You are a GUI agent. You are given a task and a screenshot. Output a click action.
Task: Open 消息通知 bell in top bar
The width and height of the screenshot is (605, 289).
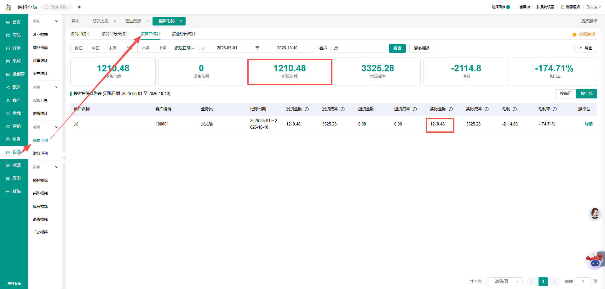pos(570,7)
